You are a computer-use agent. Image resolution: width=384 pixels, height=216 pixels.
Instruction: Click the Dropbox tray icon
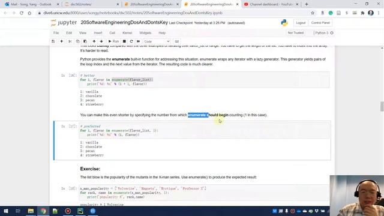pyautogui.click(x=317, y=211)
